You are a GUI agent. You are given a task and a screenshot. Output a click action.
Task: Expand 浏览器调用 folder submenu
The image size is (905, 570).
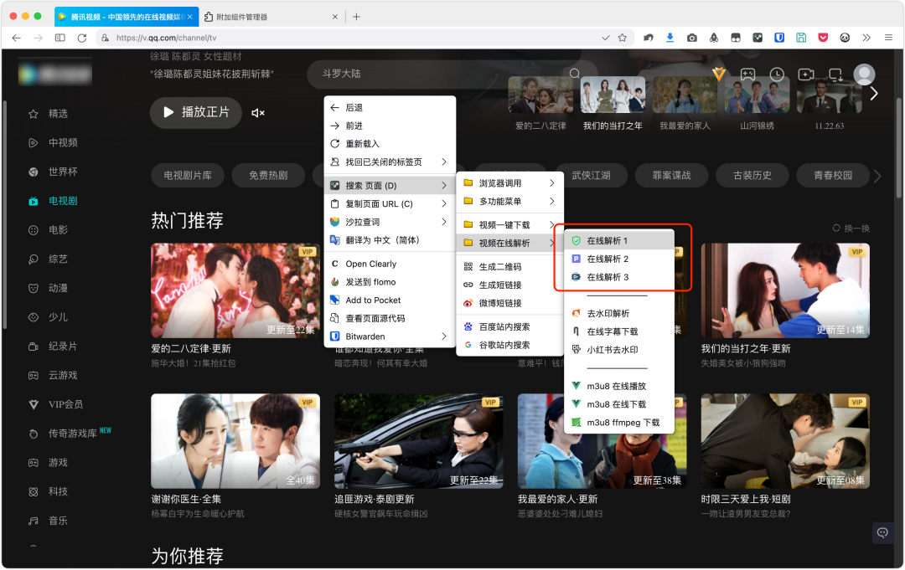[509, 183]
